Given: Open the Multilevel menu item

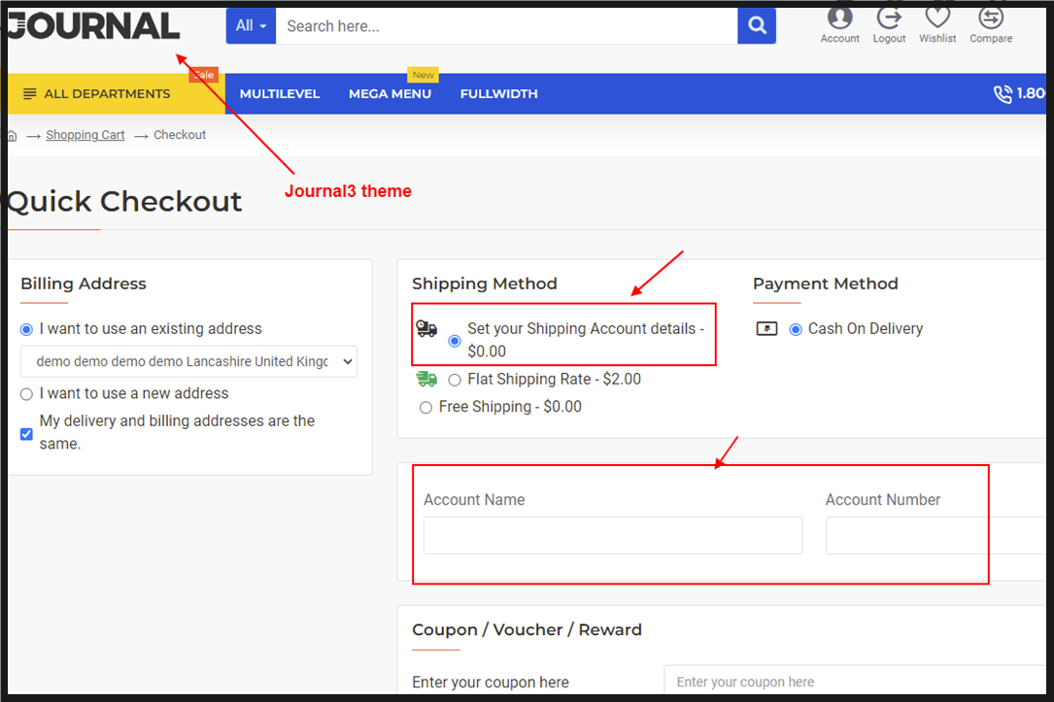Looking at the screenshot, I should (x=280, y=94).
